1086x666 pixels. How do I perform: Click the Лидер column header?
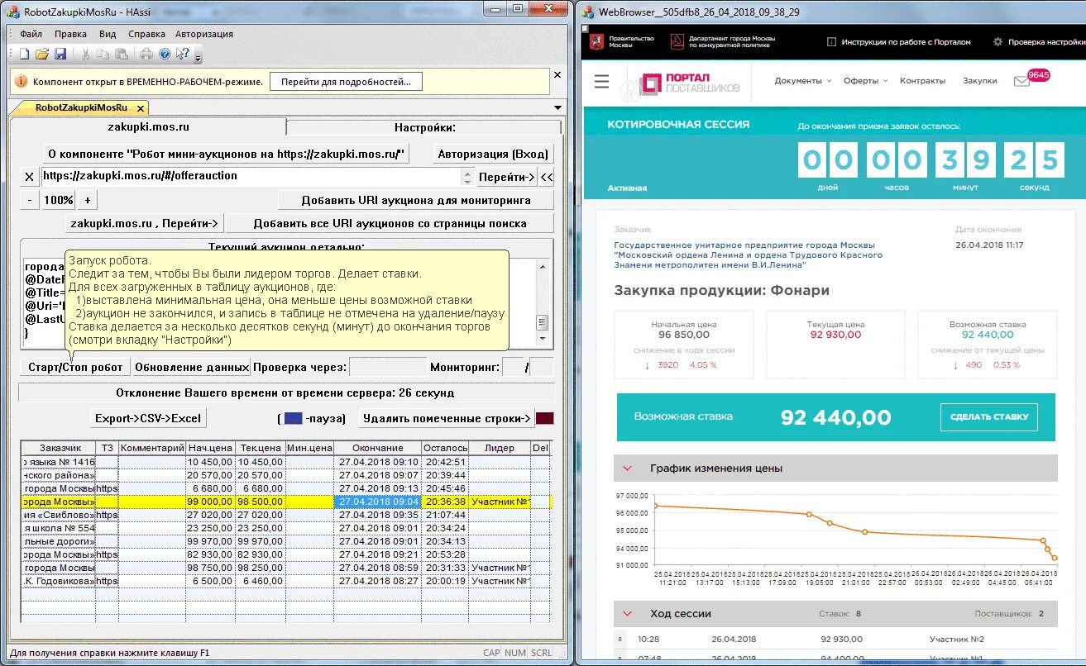point(500,448)
